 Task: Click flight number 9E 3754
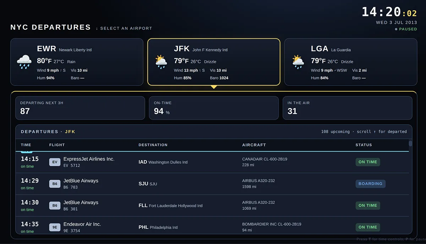coord(72,231)
